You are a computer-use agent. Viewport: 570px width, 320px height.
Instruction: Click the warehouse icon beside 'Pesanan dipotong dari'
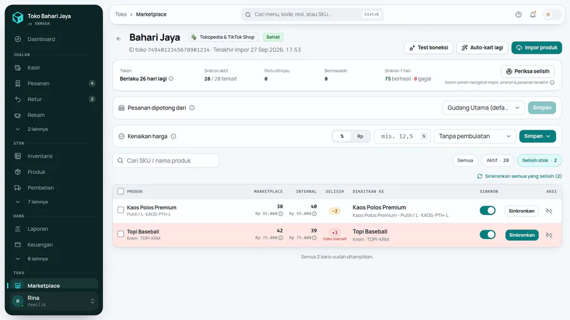[122, 108]
